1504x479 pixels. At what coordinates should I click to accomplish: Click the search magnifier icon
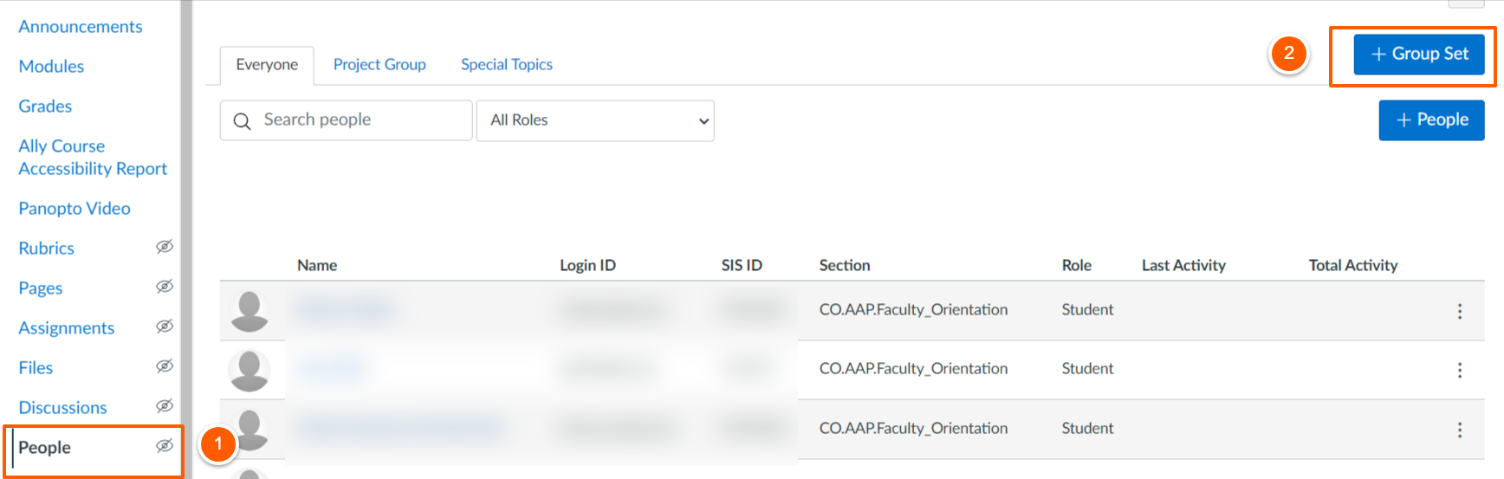click(243, 121)
